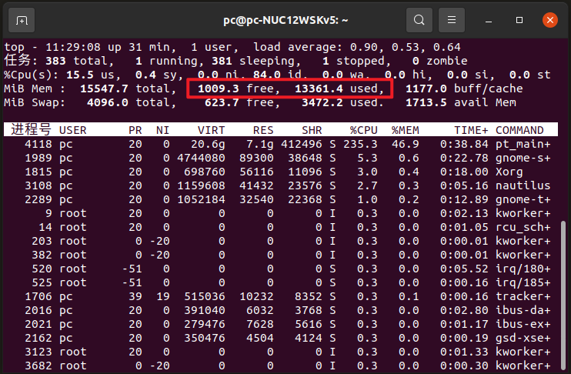Click the irq/180+ command
Screen dimensions: 571x374
[x=523, y=269]
